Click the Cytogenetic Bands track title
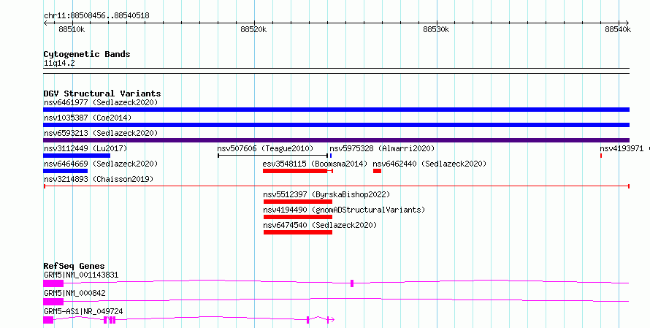650x328 pixels. 87,54
